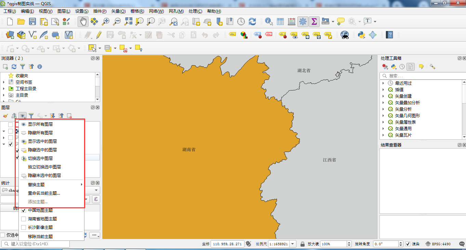Expand the 最近用过 toolbox group
The height and width of the screenshot is (250, 466).
tap(384, 83)
